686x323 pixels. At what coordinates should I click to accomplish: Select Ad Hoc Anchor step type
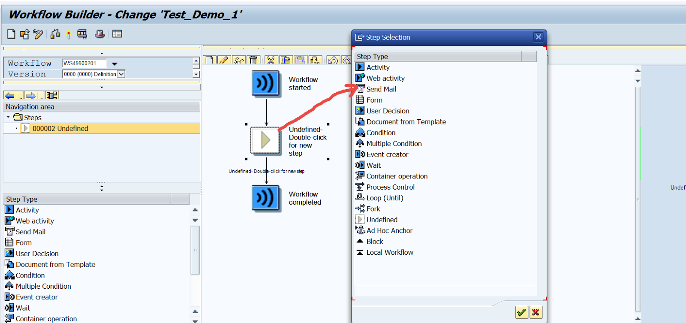(x=389, y=231)
